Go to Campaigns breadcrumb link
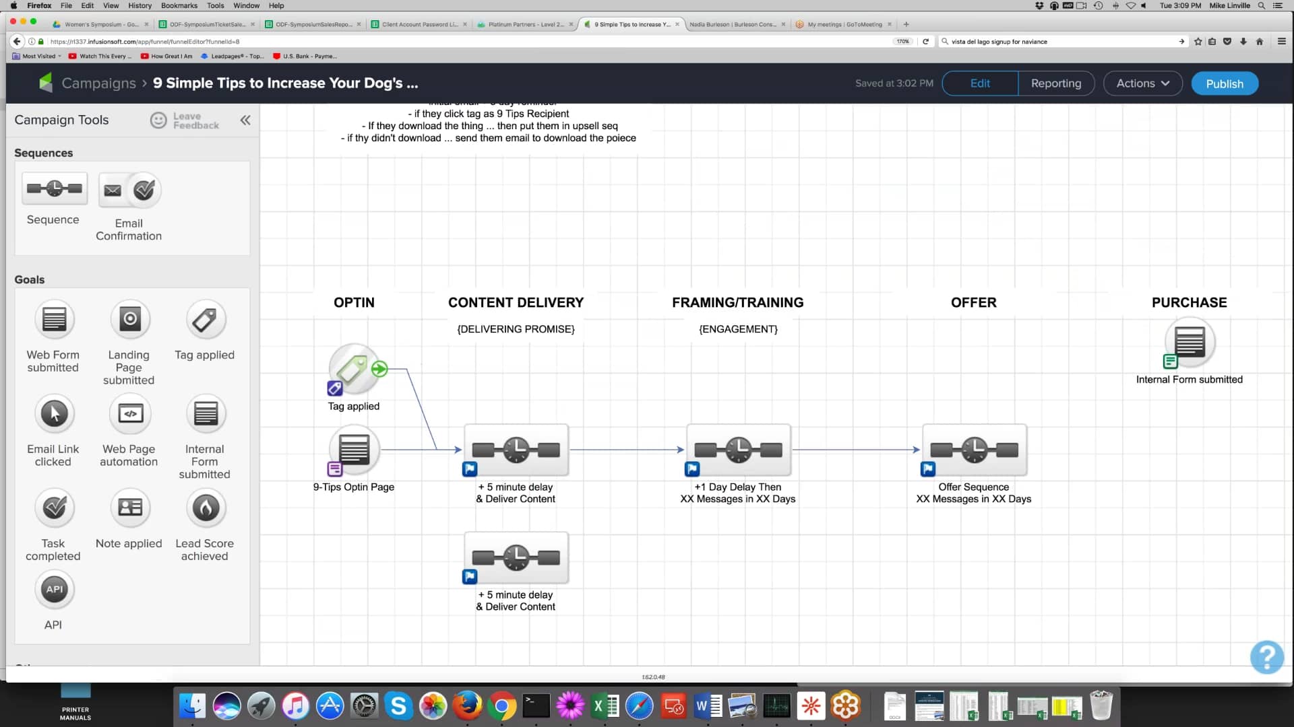 coord(98,83)
